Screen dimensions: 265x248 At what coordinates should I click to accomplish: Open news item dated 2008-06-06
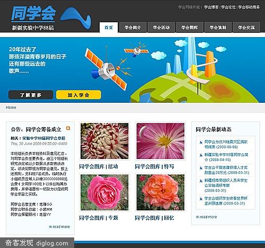tap(226, 144)
